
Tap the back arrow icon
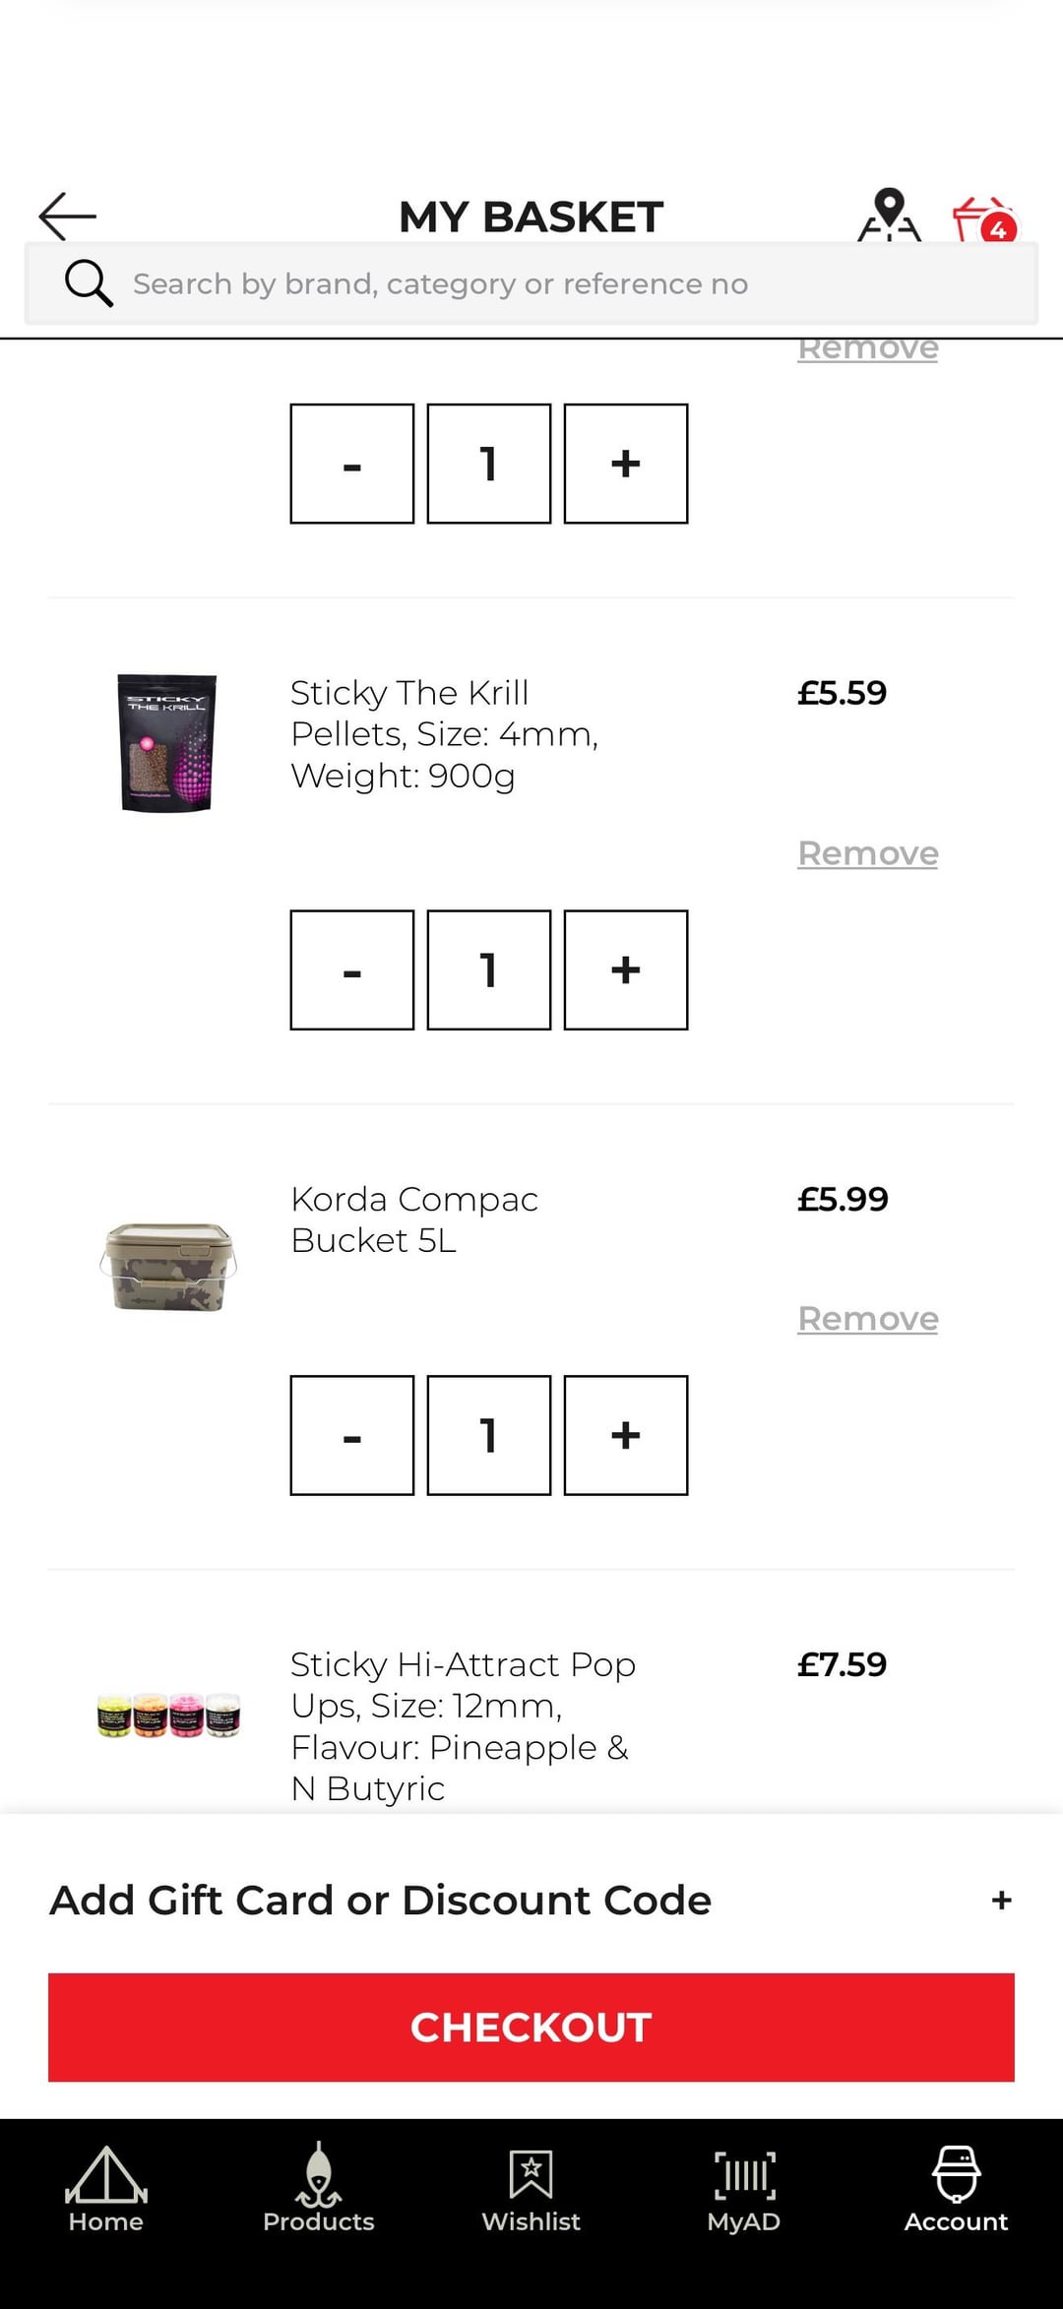tap(67, 217)
